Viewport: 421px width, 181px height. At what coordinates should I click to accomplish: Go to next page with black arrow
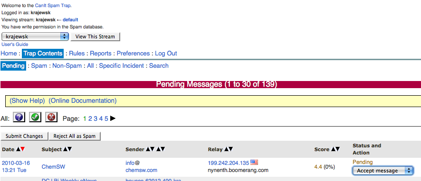click(x=113, y=118)
